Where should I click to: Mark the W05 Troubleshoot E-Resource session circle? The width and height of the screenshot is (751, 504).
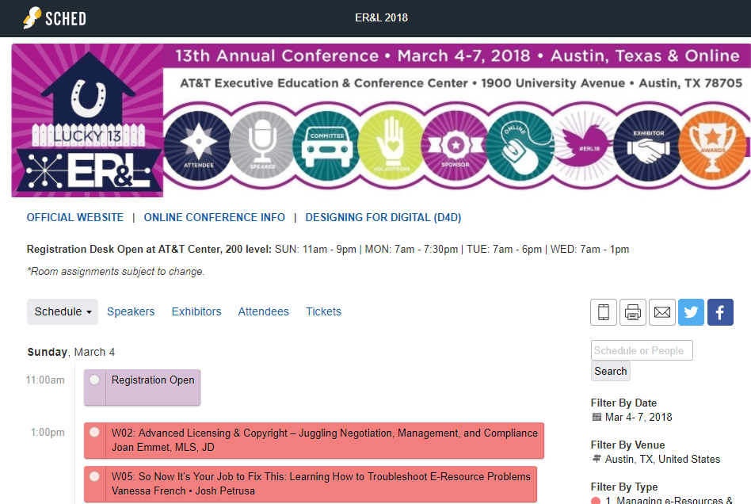coord(95,476)
